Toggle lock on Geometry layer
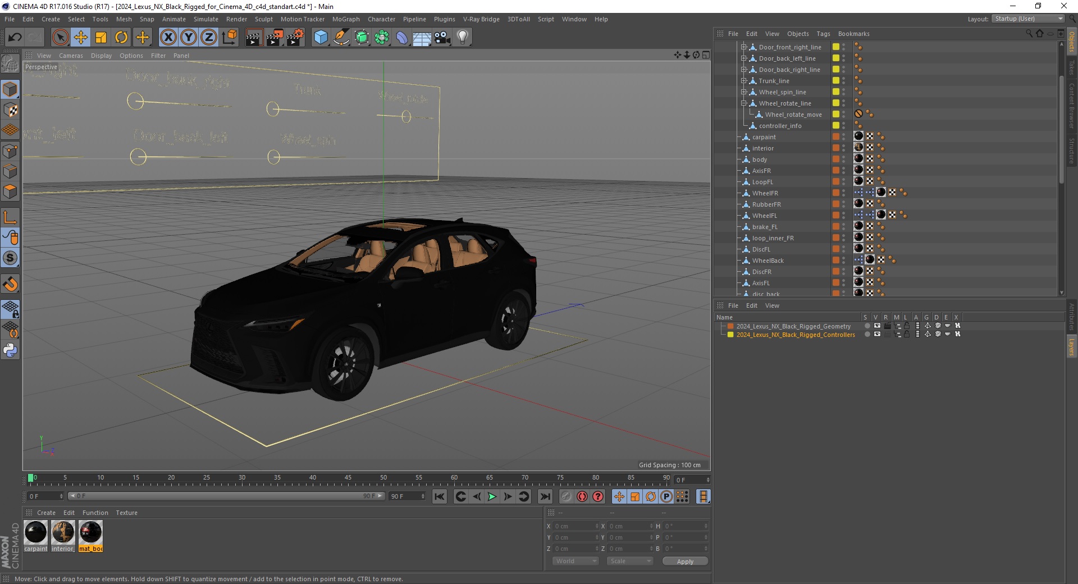Screen dimensions: 1078x584 click(x=906, y=326)
